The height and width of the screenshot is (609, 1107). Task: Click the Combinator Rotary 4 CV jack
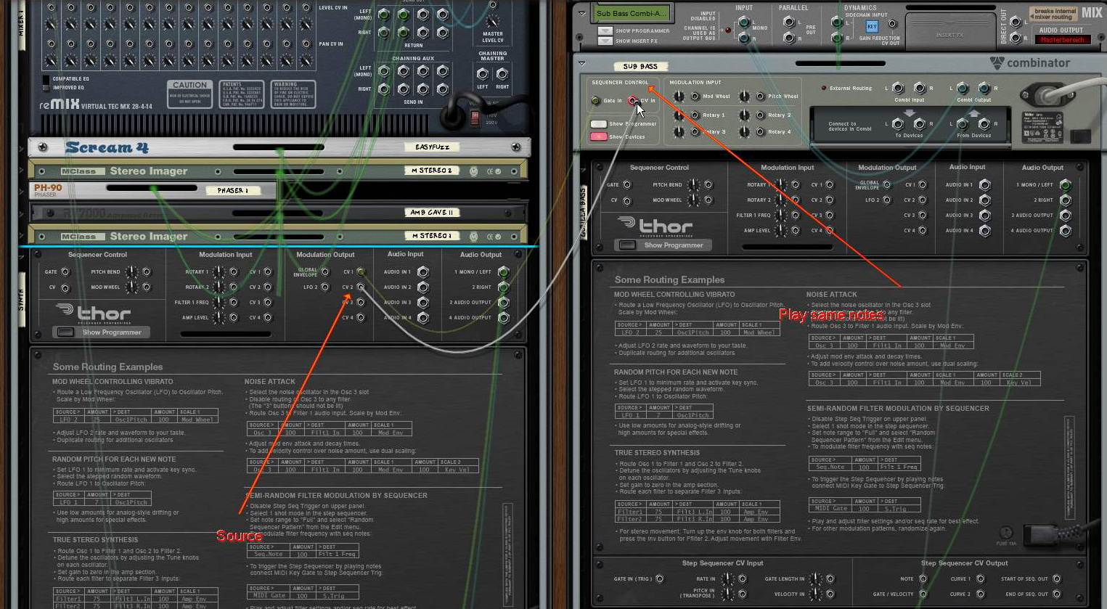pos(760,132)
